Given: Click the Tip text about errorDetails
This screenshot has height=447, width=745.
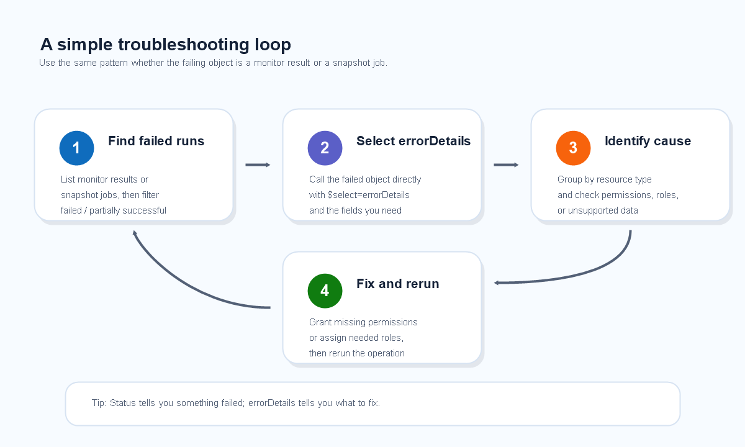Looking at the screenshot, I should [236, 403].
